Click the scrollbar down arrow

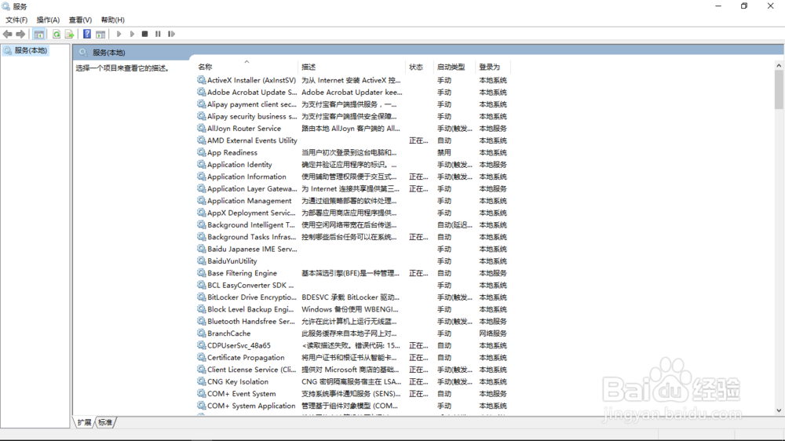tap(779, 410)
